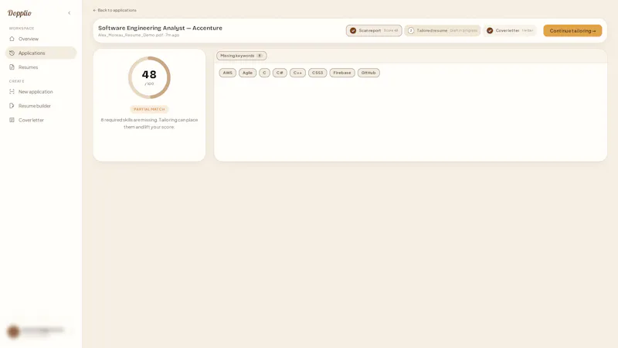Click the missing skills description text
Screen dimensions: 618x348
click(149, 124)
